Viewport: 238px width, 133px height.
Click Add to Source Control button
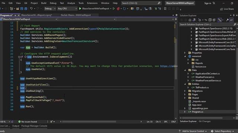click(x=193, y=131)
